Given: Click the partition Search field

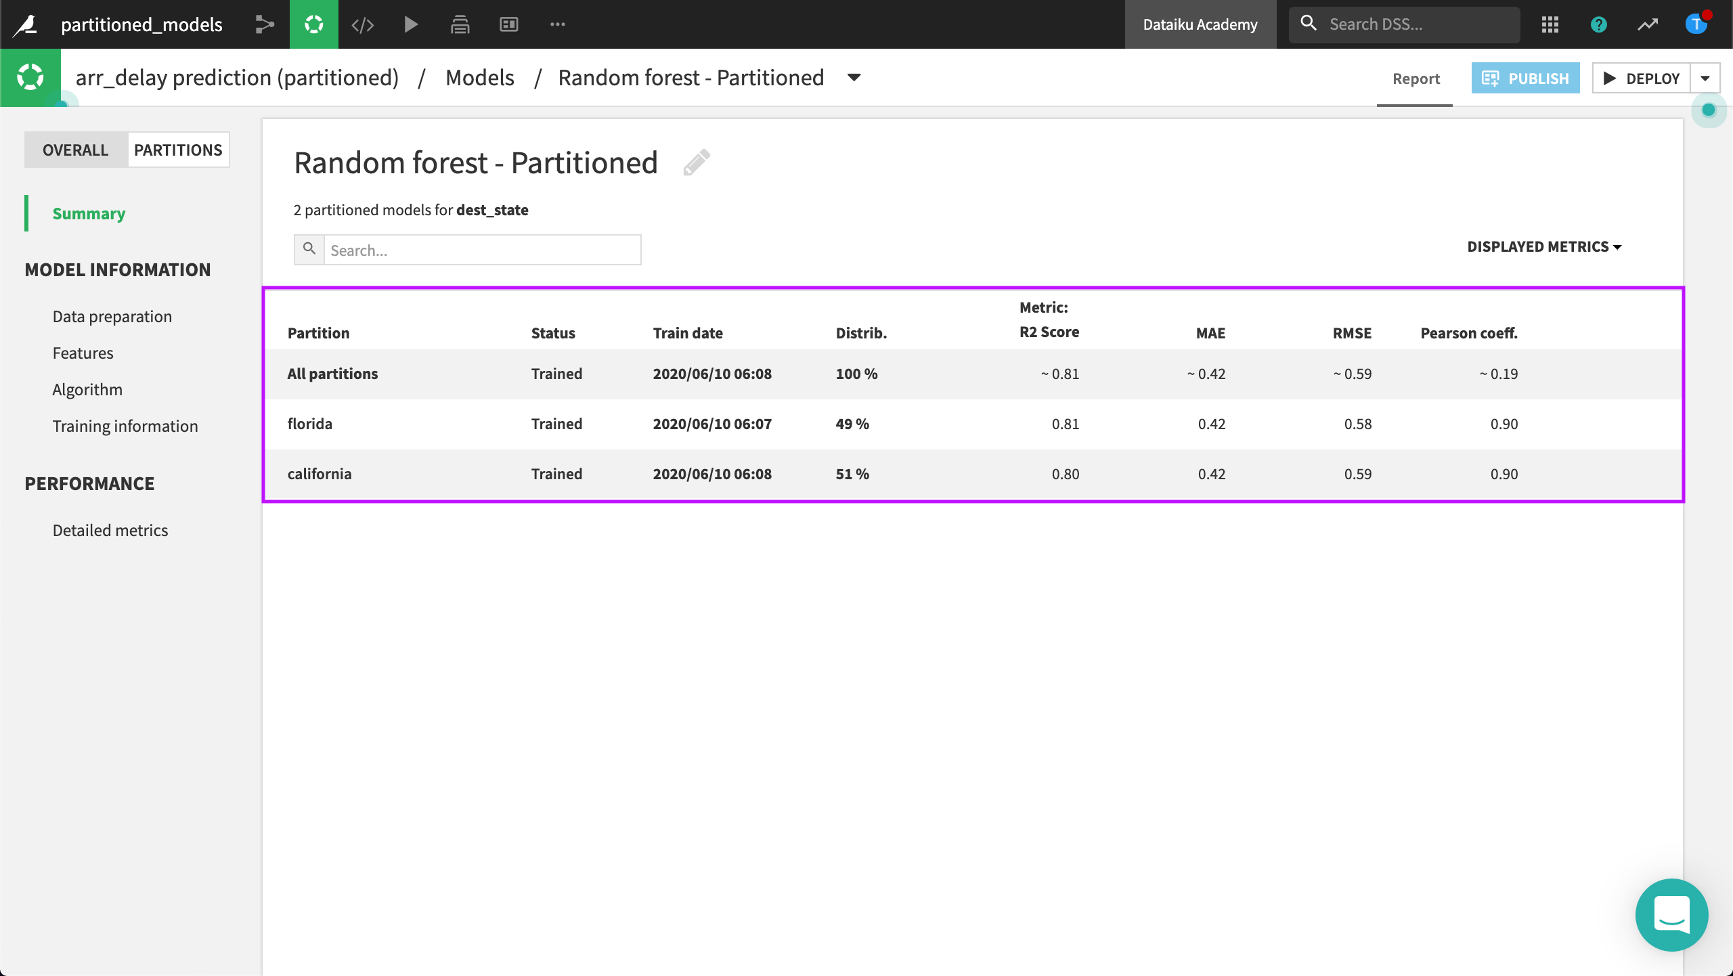Looking at the screenshot, I should click(x=481, y=250).
